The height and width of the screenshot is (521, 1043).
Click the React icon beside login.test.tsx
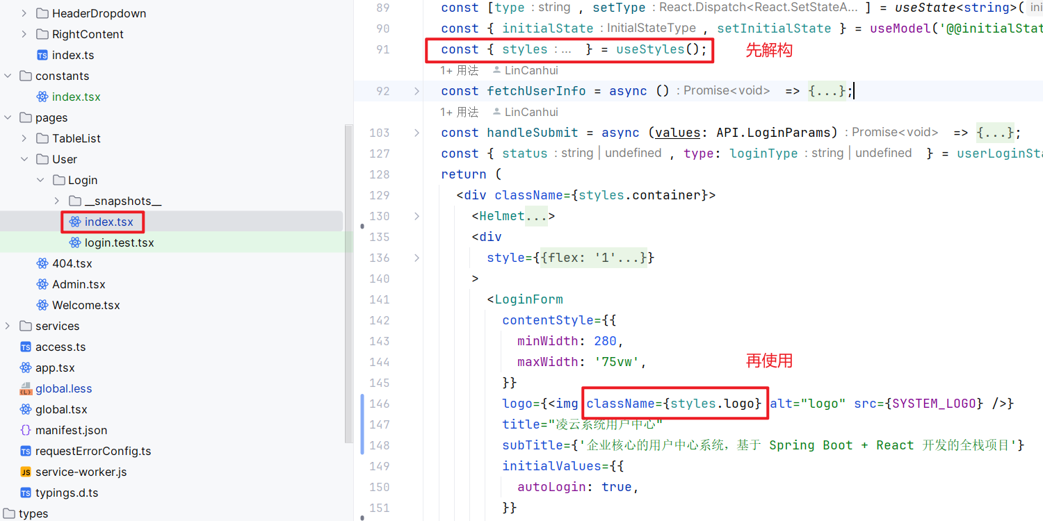[75, 242]
